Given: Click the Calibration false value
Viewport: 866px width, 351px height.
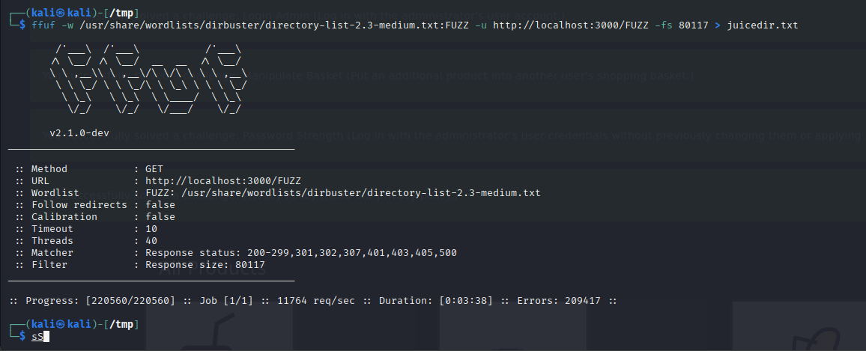Looking at the screenshot, I should (160, 217).
